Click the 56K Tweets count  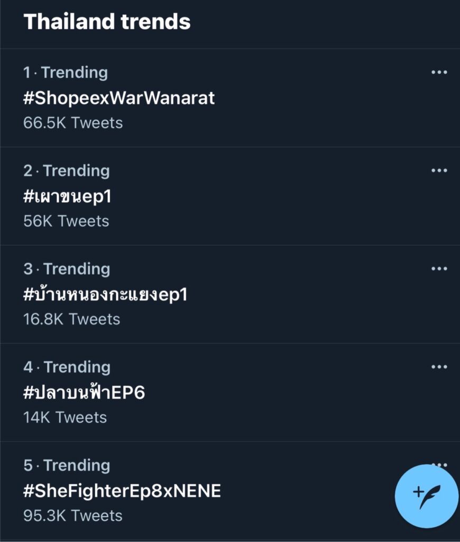[x=66, y=221]
